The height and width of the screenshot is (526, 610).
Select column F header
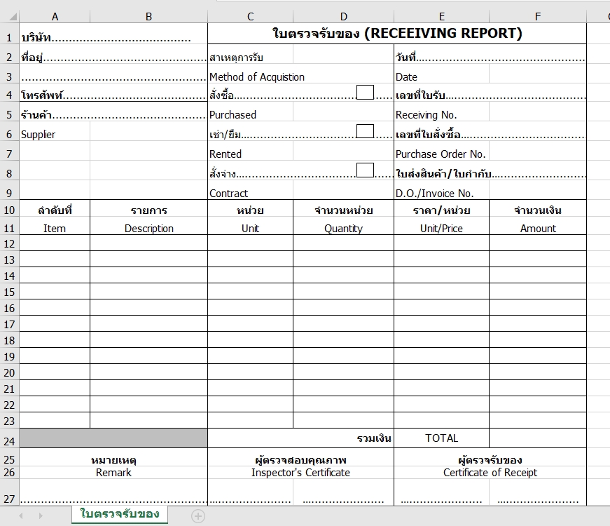(538, 17)
